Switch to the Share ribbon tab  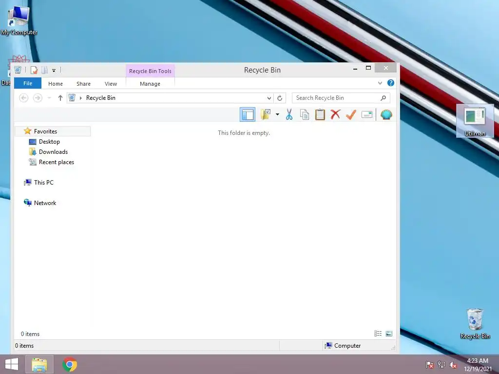click(83, 84)
